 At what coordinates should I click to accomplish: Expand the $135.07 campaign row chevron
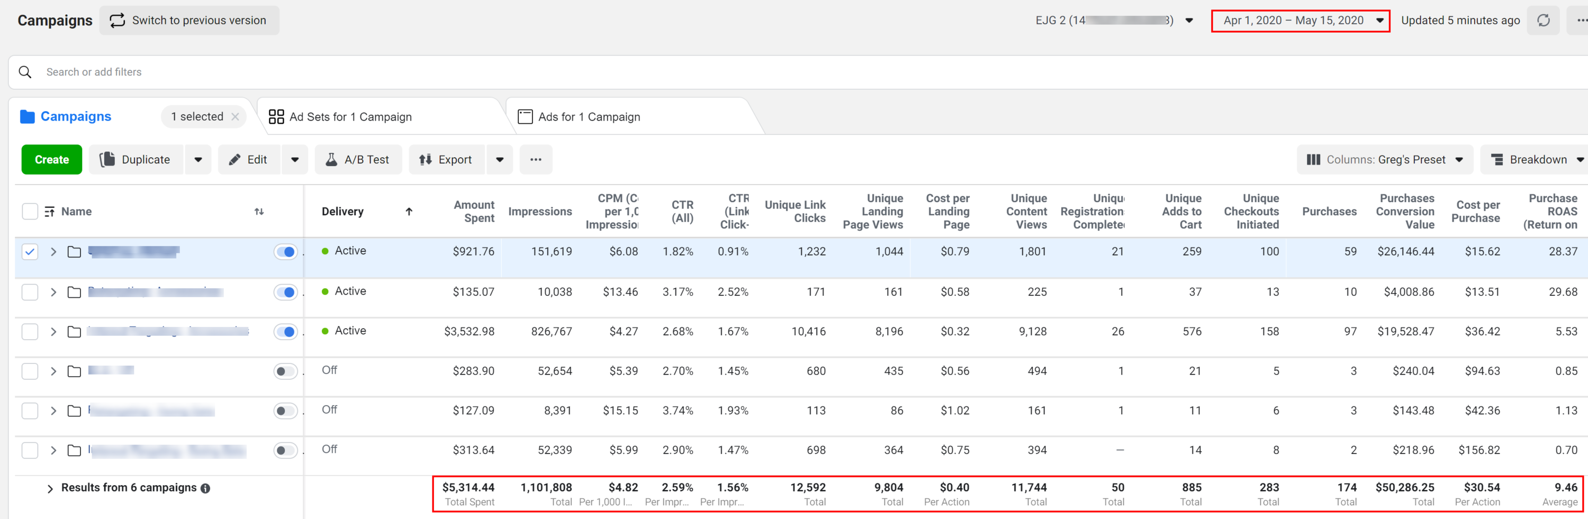pyautogui.click(x=53, y=292)
